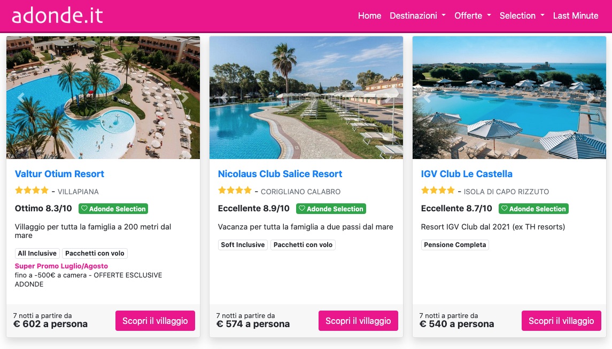Screen dimensions: 612x349
Task: Click previous image arrow on Valtur Otium photo
Action: (x=21, y=98)
